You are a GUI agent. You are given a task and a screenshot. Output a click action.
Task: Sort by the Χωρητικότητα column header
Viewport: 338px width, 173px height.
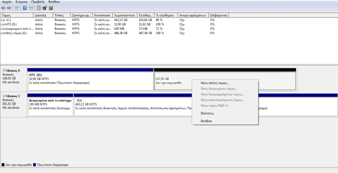click(x=125, y=15)
